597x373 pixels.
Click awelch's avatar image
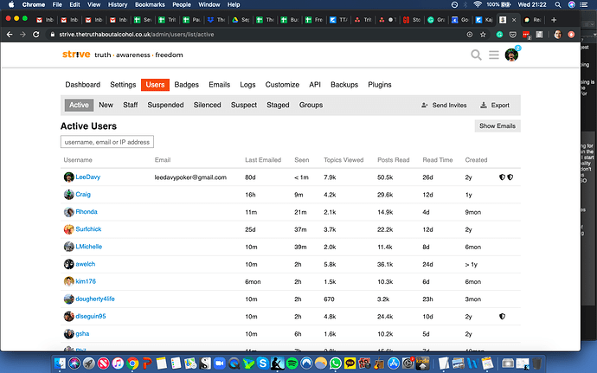68,264
